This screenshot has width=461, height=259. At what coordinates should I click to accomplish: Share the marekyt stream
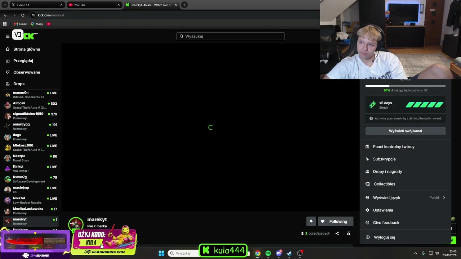click(x=337, y=233)
